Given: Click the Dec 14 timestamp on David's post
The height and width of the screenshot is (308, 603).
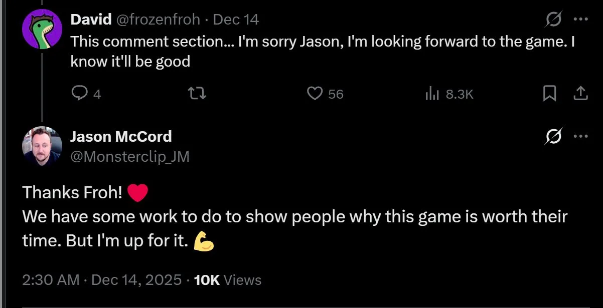Looking at the screenshot, I should 236,20.
